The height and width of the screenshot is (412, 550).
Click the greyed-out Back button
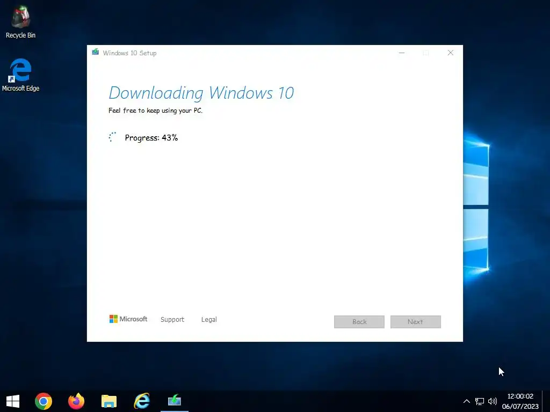click(359, 322)
